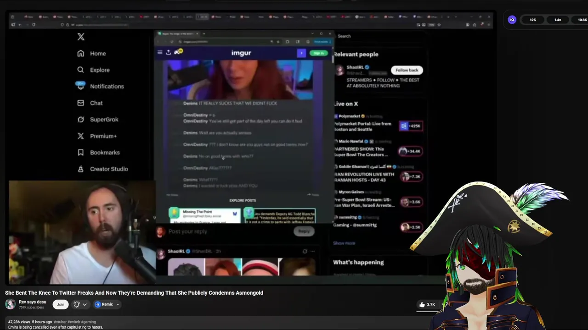Click the browser reload icon in video
The image size is (588, 330).
pos(34,25)
